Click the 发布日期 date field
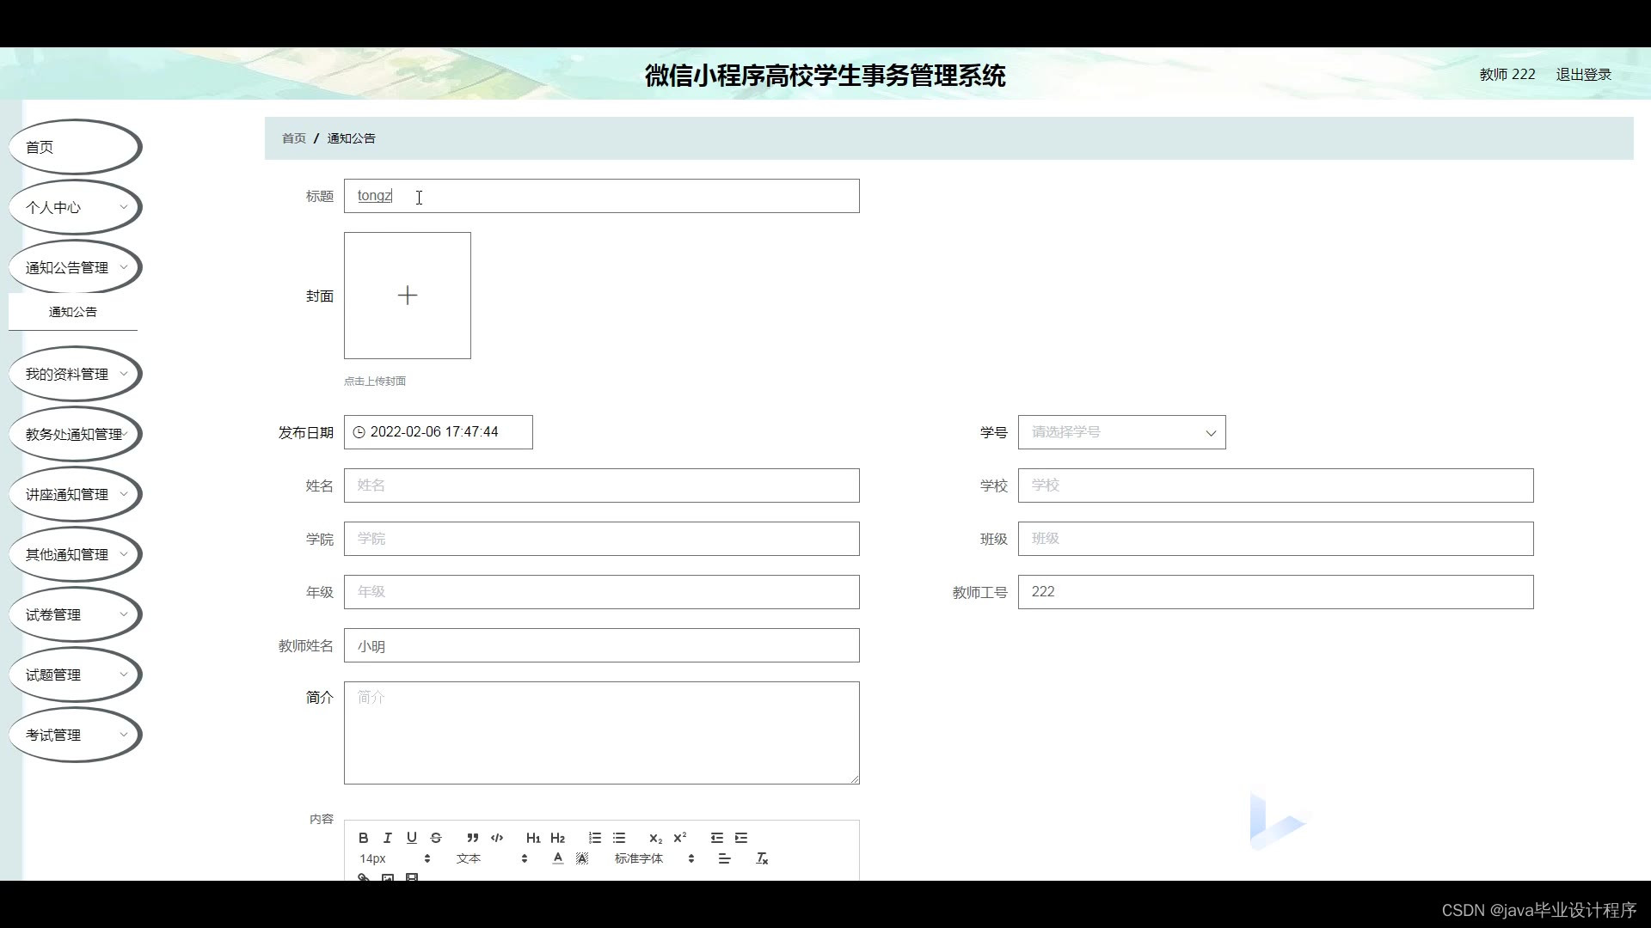This screenshot has height=928, width=1651. coord(438,431)
